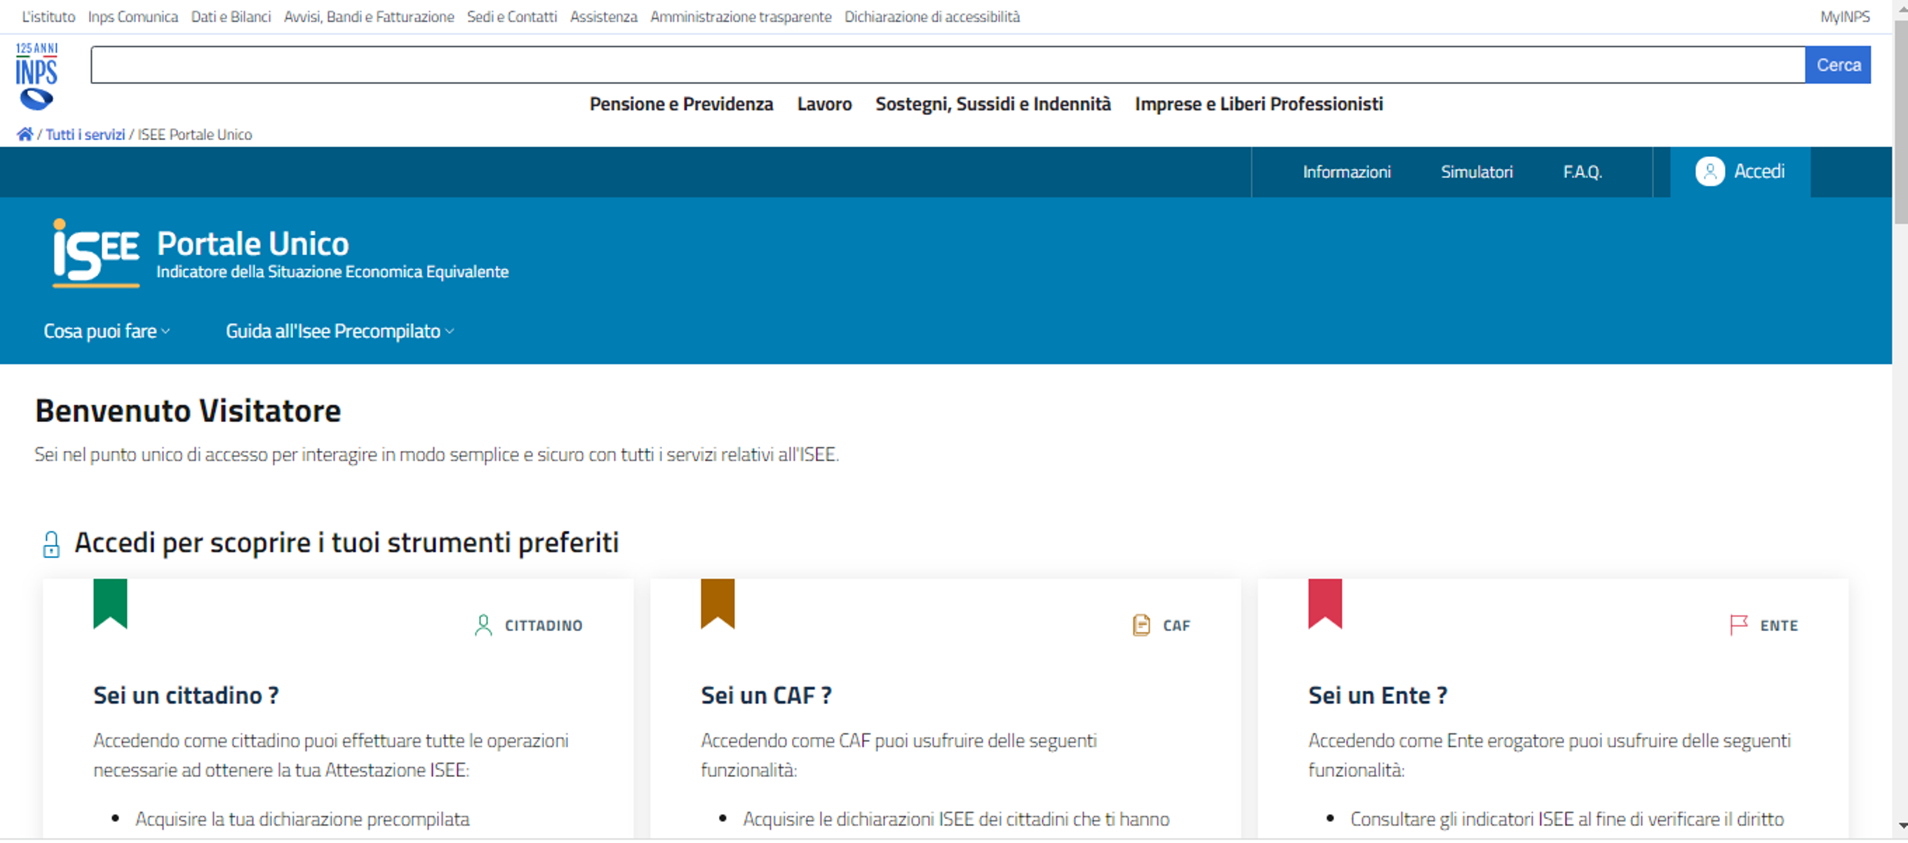
Task: Expand Guida all'Isee Precompilato dropdown
Action: point(339,331)
